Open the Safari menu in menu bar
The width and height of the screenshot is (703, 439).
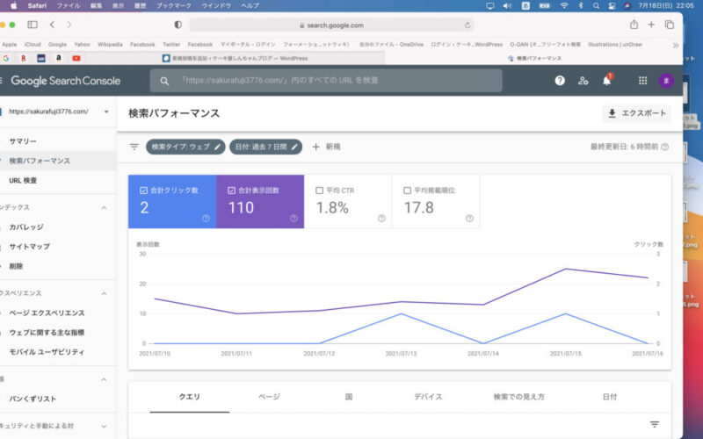click(37, 6)
